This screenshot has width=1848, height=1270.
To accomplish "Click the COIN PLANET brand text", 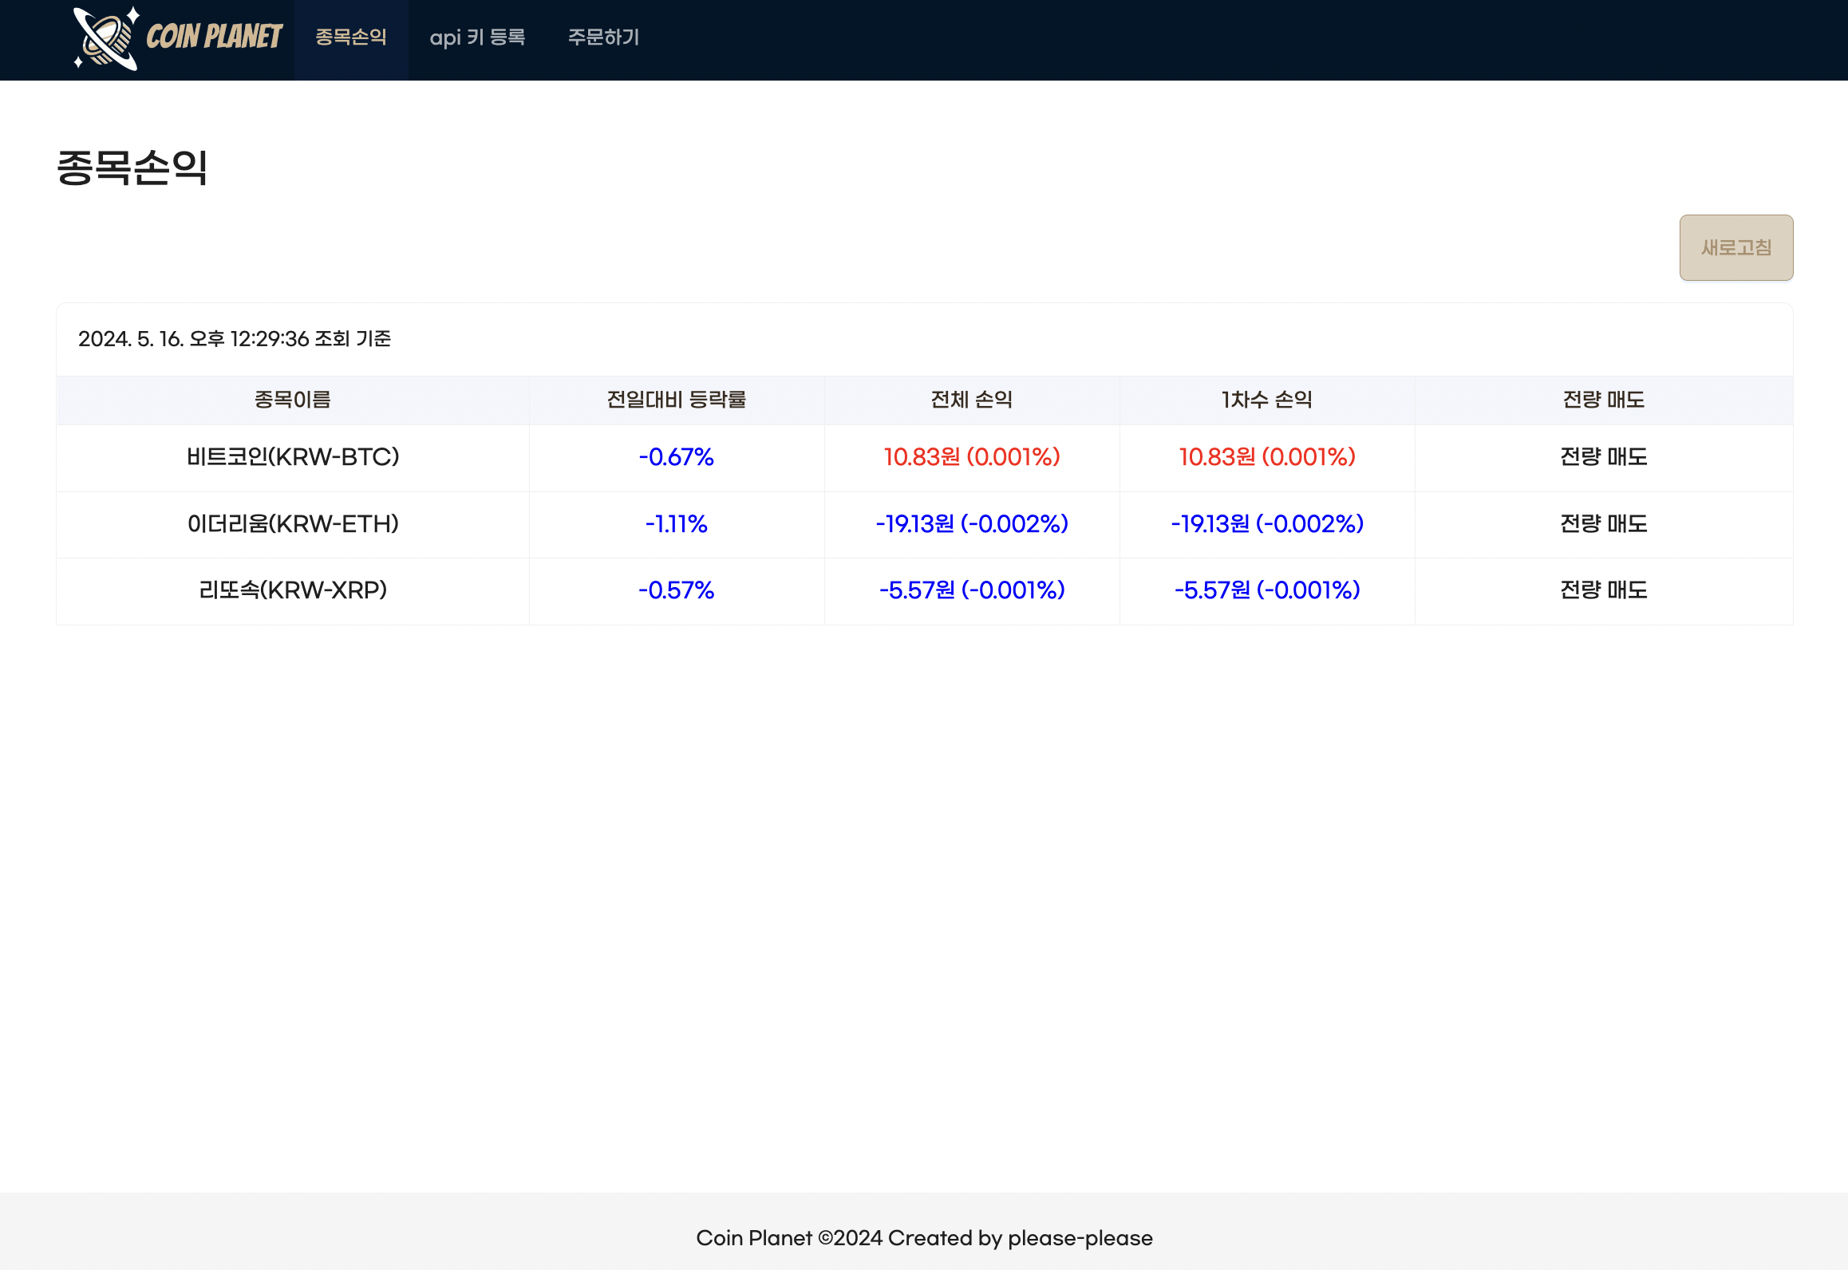I will click(214, 37).
